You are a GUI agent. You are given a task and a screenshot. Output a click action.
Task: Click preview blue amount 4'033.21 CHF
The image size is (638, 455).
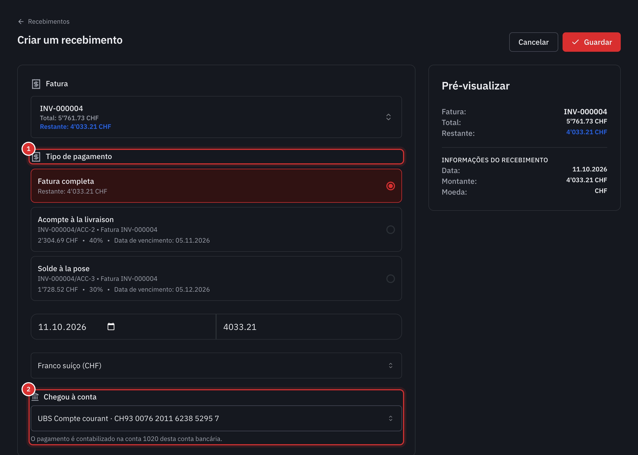click(x=587, y=132)
